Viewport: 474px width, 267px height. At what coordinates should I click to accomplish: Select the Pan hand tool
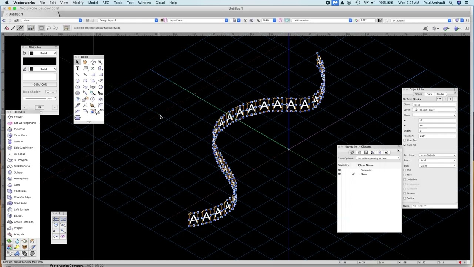click(85, 62)
